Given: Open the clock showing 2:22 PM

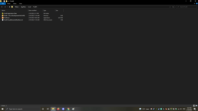Looking at the screenshot, I should tap(189, 109).
